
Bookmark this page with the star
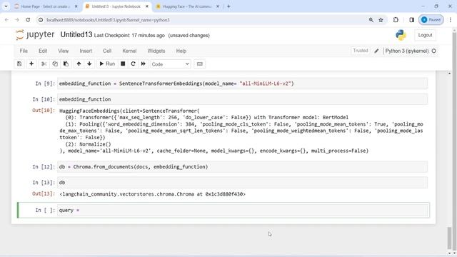click(381, 20)
